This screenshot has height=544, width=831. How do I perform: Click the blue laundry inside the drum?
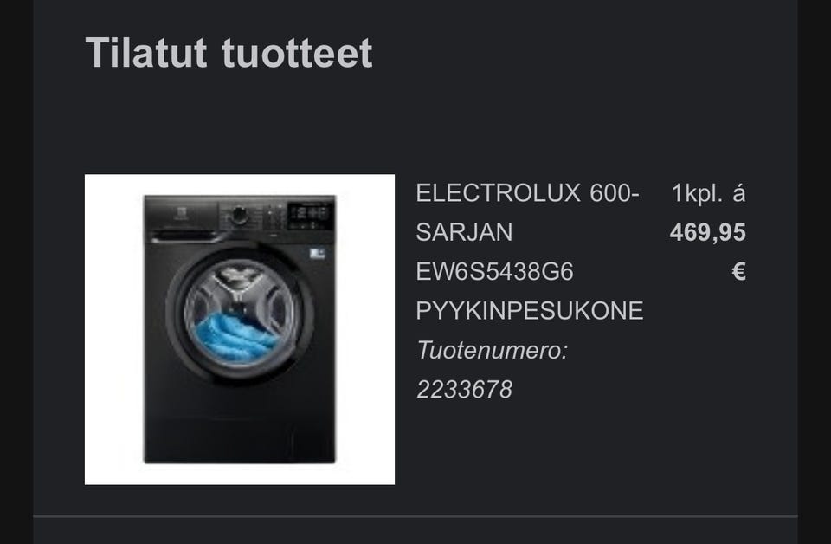coord(235,338)
